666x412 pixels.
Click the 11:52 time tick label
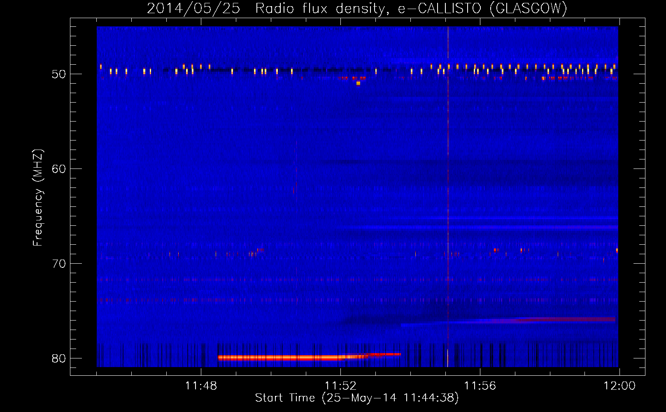[x=340, y=386]
